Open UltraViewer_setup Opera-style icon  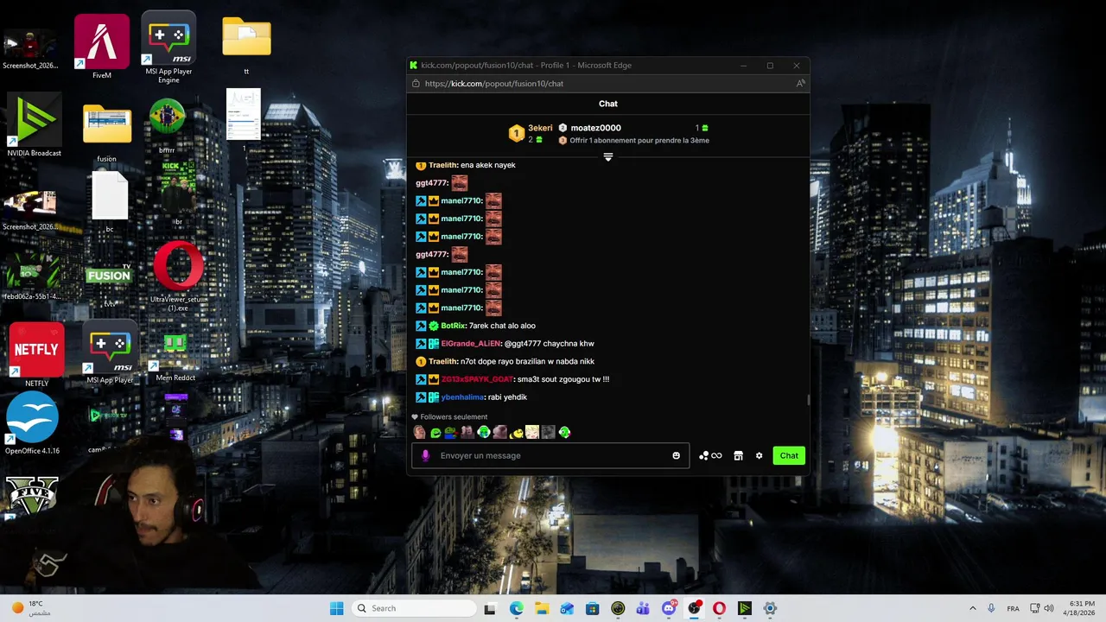pyautogui.click(x=178, y=276)
